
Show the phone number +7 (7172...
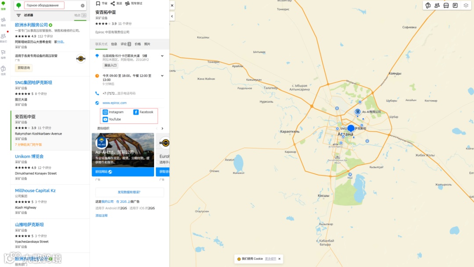pyautogui.click(x=119, y=94)
